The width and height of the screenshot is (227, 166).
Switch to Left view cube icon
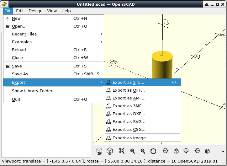197,151
